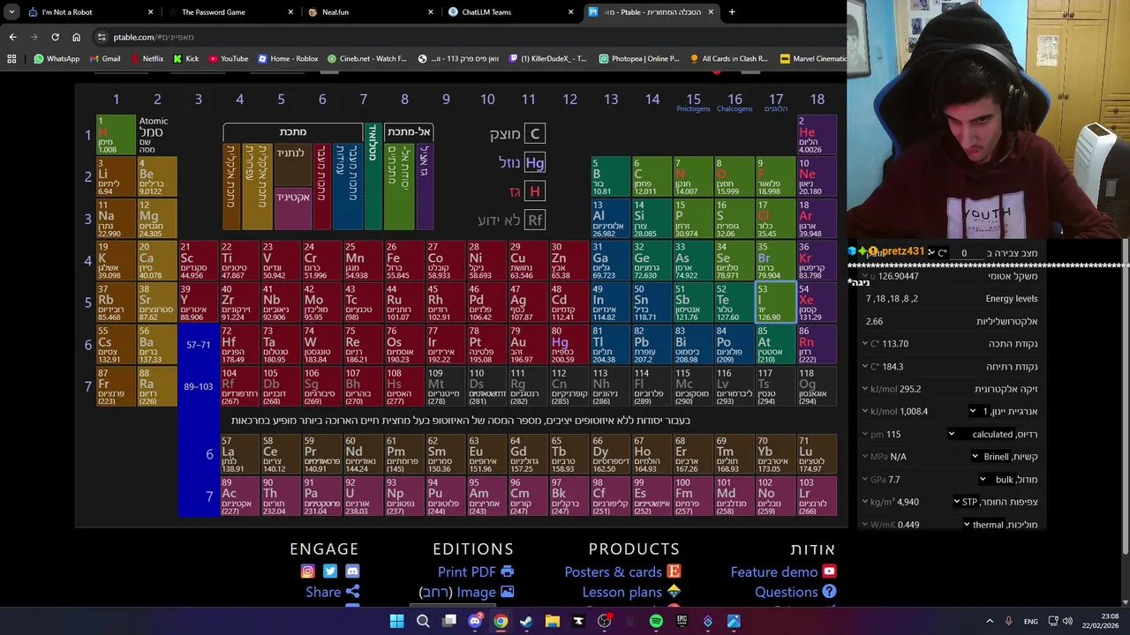The width and height of the screenshot is (1130, 635).
Task: Open the Twitter icon under Engage
Action: click(x=330, y=571)
